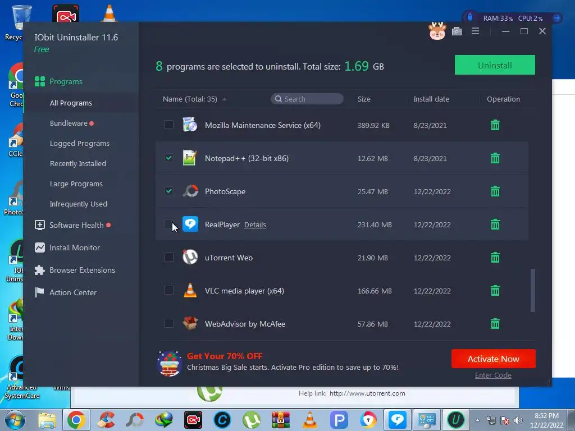Check the RealPlayer checkbox
This screenshot has height=431, width=575.
tap(168, 224)
